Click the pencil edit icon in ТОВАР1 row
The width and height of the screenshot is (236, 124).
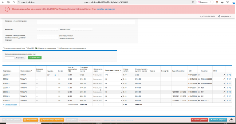224,79
